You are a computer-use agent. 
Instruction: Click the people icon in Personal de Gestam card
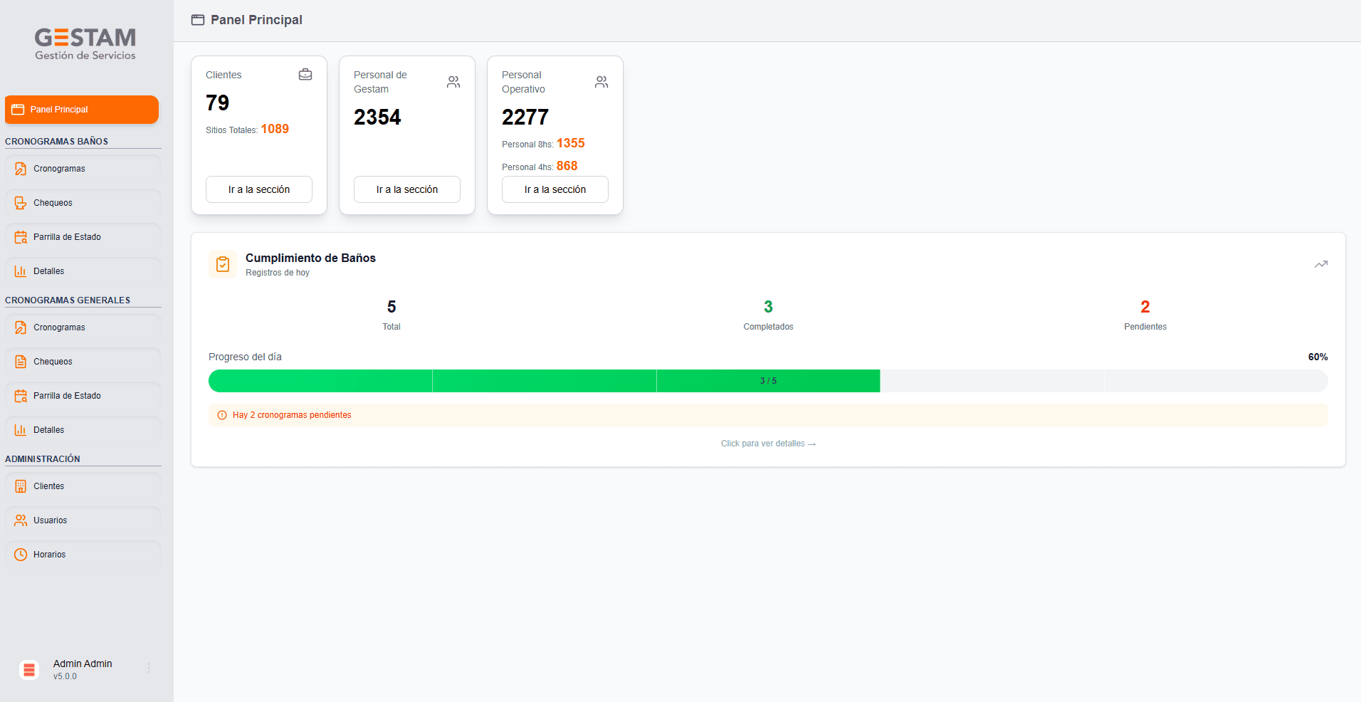pyautogui.click(x=453, y=82)
